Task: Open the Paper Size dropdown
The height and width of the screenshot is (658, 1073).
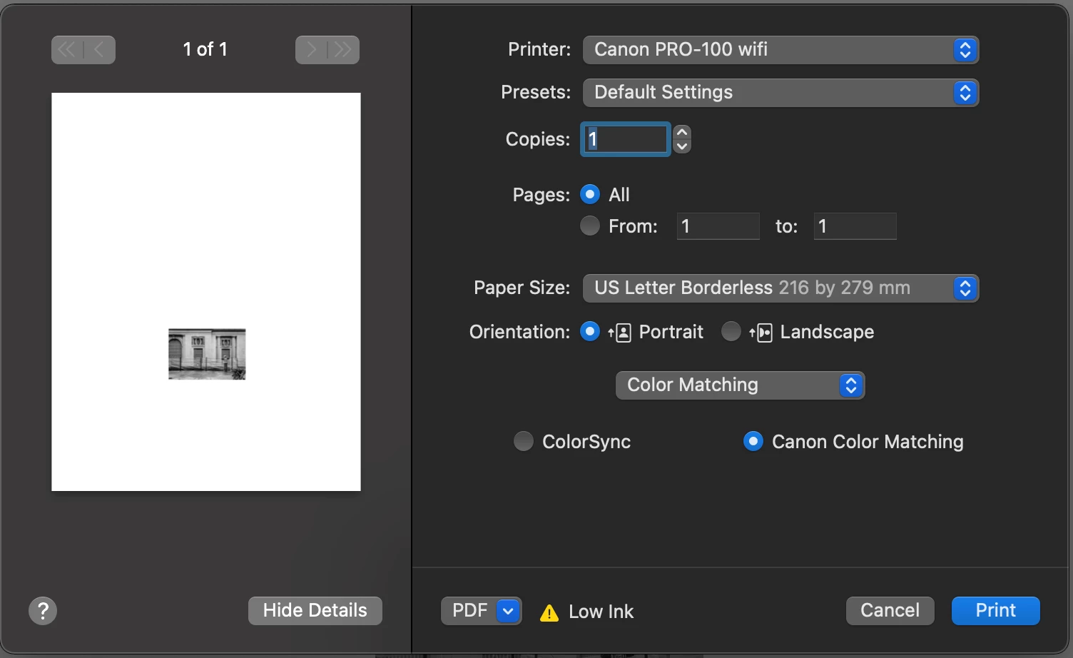Action: click(x=781, y=288)
